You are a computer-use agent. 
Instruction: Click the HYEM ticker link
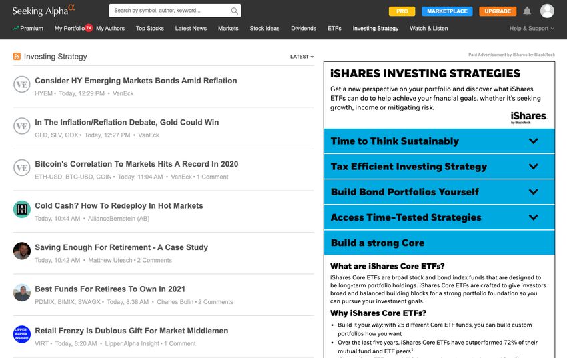tap(44, 93)
